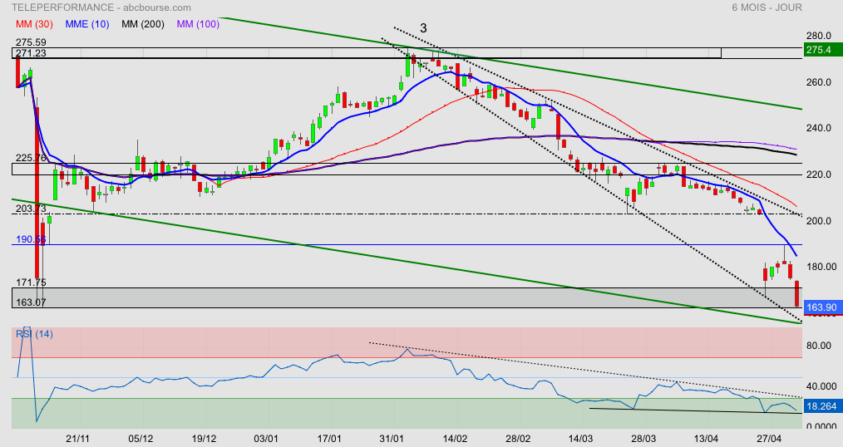Viewport: 843px width, 447px height.
Task: Click the 240.0 price axis label
Action: (818, 129)
